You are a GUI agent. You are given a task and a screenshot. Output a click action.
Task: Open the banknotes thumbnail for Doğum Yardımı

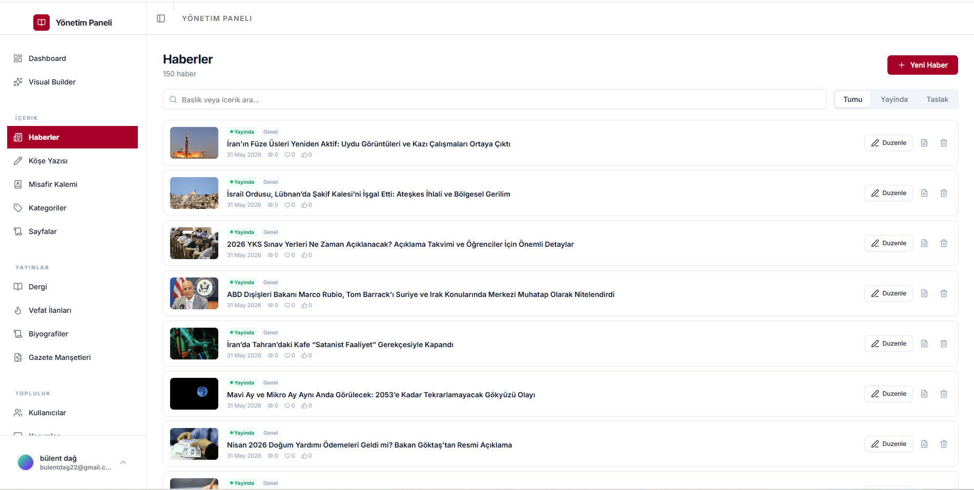tap(194, 444)
